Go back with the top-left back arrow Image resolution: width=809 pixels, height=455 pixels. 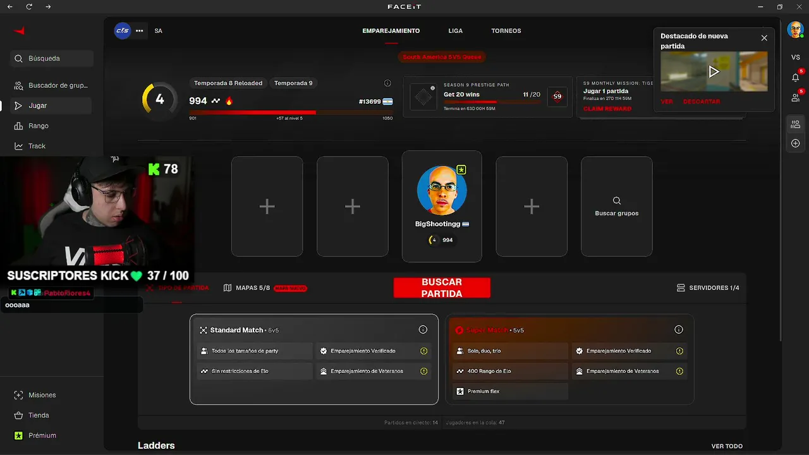[9, 7]
